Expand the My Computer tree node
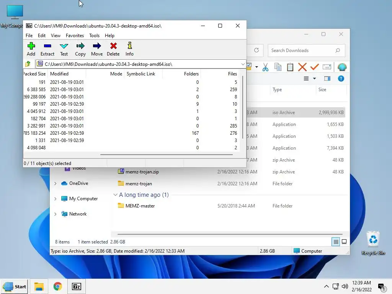The image size is (392, 294). point(55,199)
